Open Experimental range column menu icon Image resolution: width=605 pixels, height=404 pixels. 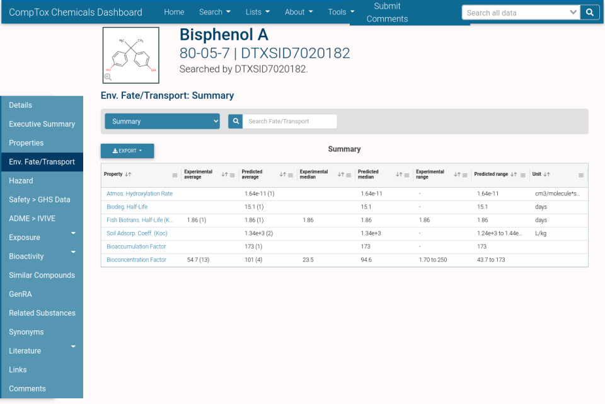tap(465, 175)
